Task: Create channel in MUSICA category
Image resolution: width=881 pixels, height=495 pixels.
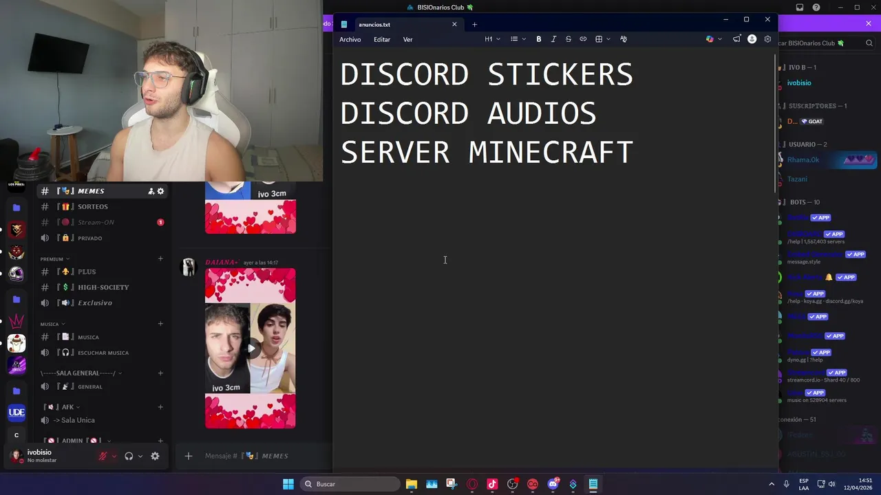Action: coord(160,324)
